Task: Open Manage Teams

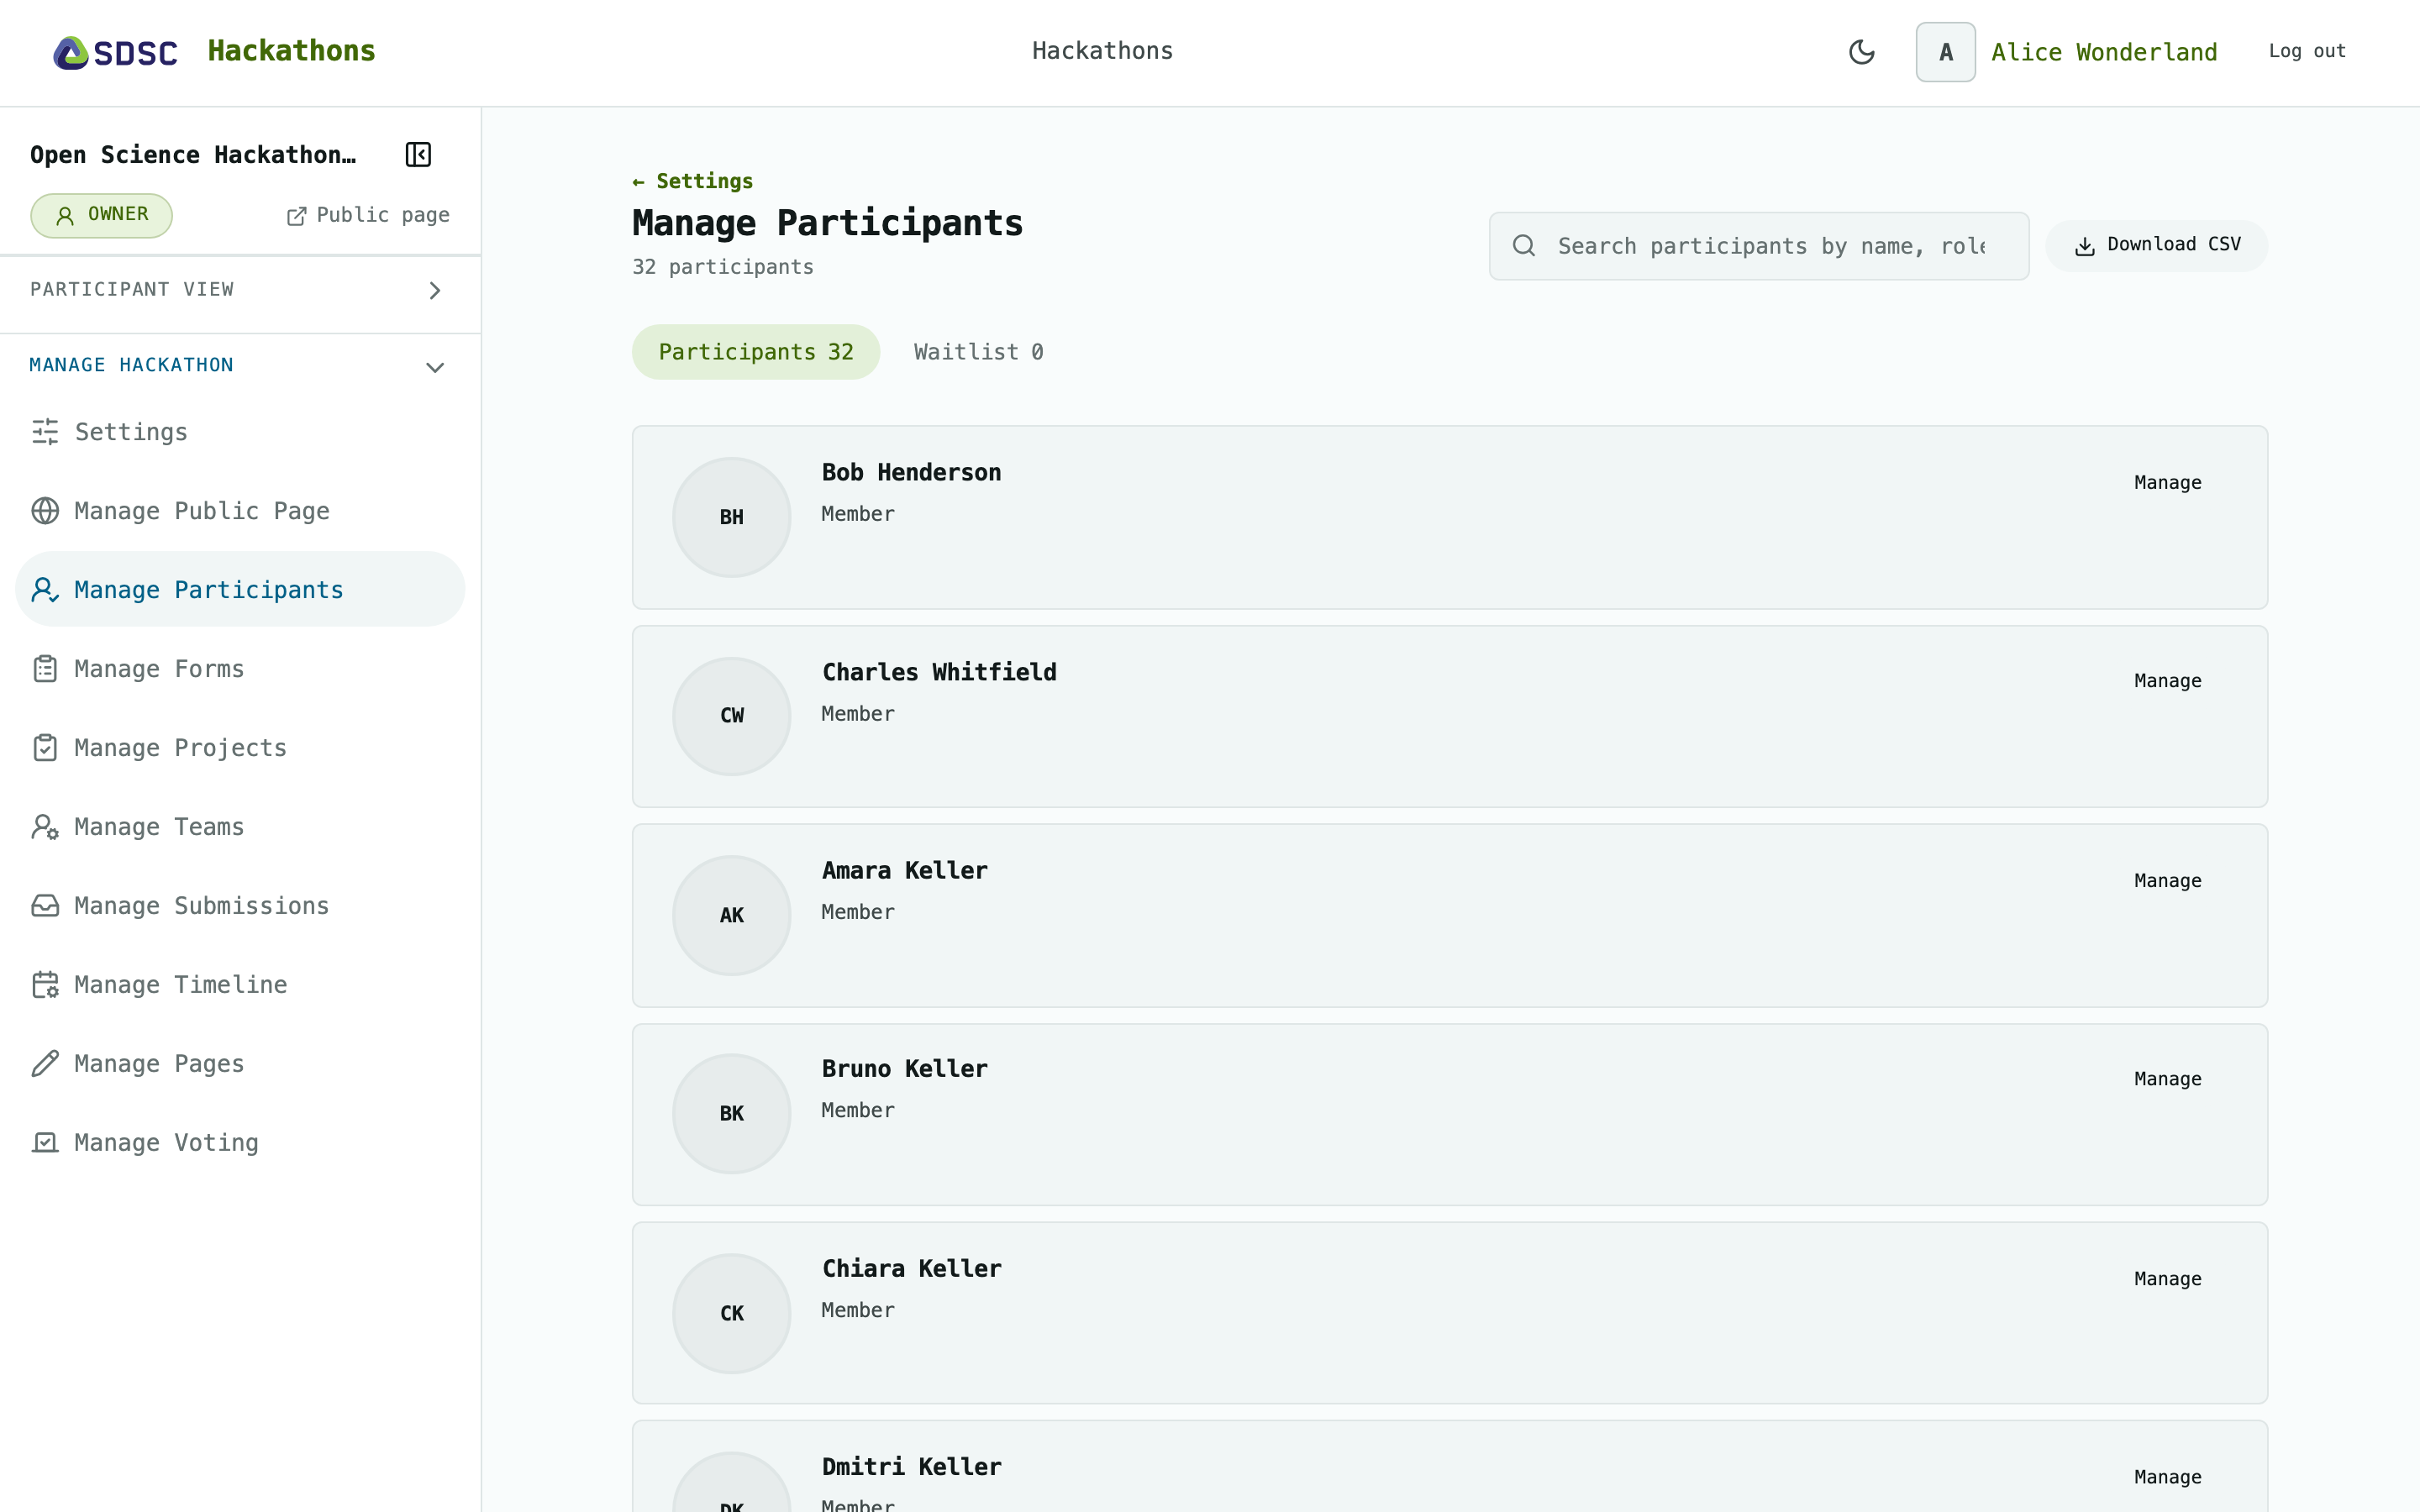Action: pyautogui.click(x=240, y=827)
